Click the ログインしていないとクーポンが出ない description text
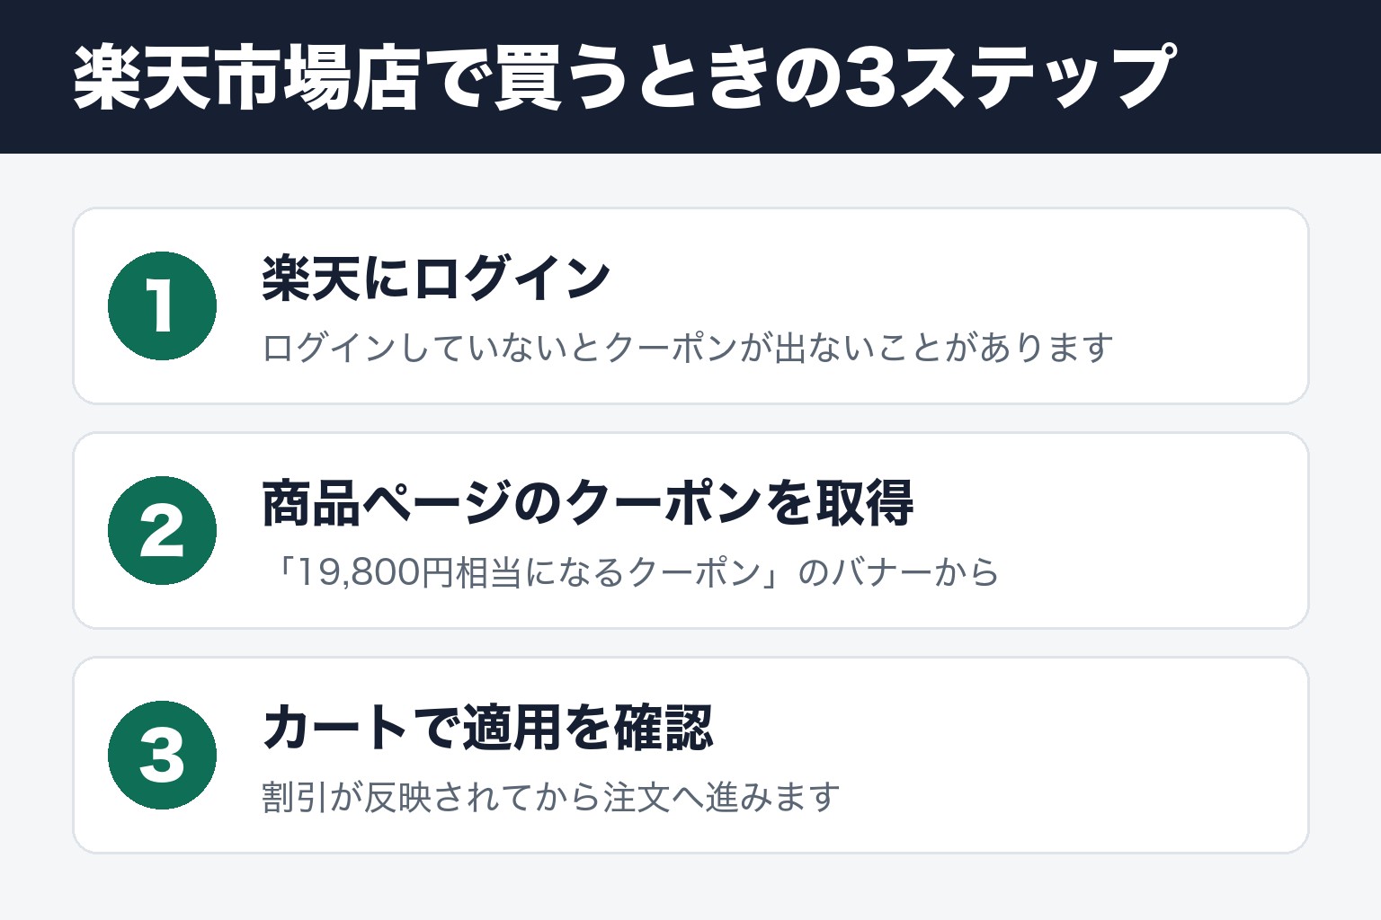The image size is (1381, 920). [x=688, y=348]
